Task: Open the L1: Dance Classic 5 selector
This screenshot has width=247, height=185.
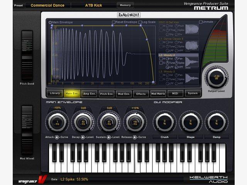Action: [171, 39]
